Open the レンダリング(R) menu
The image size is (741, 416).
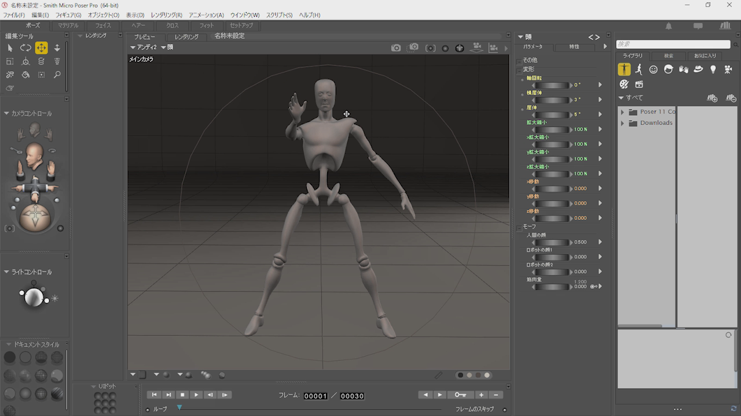click(x=166, y=15)
